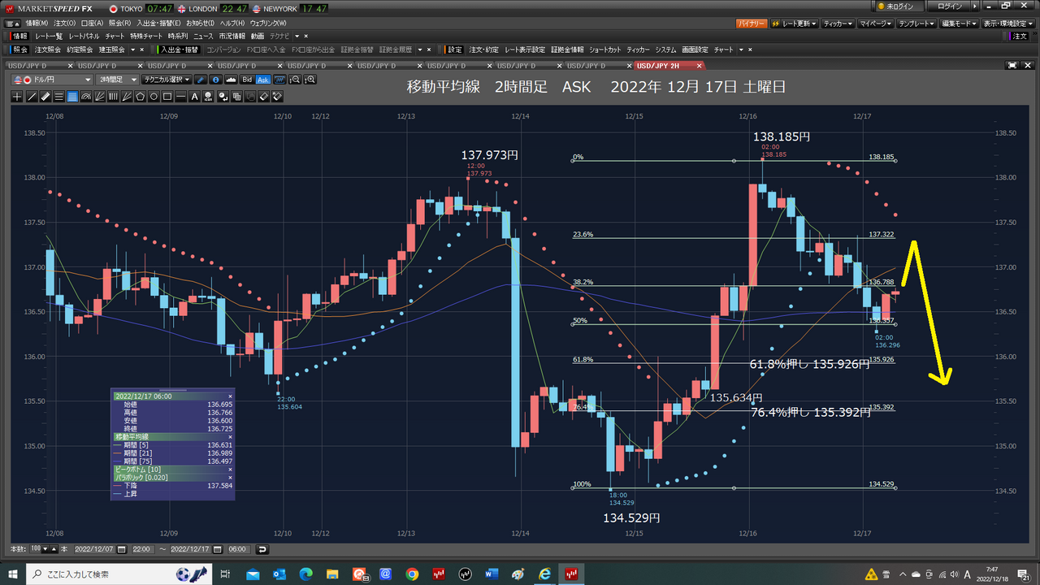Expand the 2時間足 timeframe dropdown
The height and width of the screenshot is (585, 1040).
pyautogui.click(x=117, y=80)
